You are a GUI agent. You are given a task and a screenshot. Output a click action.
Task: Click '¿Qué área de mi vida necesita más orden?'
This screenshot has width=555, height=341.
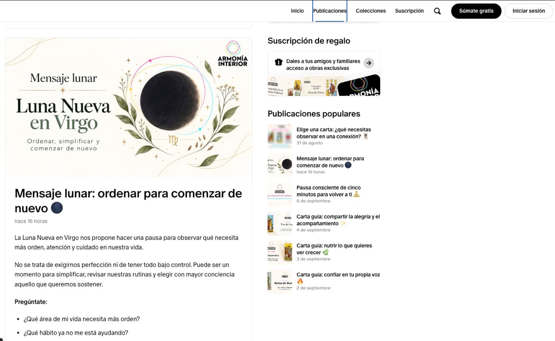coord(82,319)
